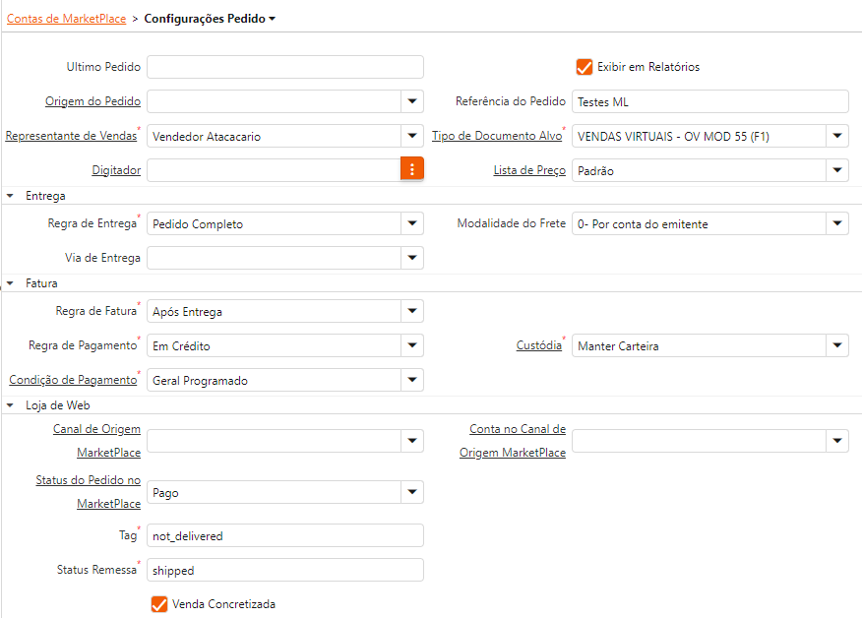Click the orange three-dot Digitador button
The width and height of the screenshot is (862, 618).
[x=411, y=169]
